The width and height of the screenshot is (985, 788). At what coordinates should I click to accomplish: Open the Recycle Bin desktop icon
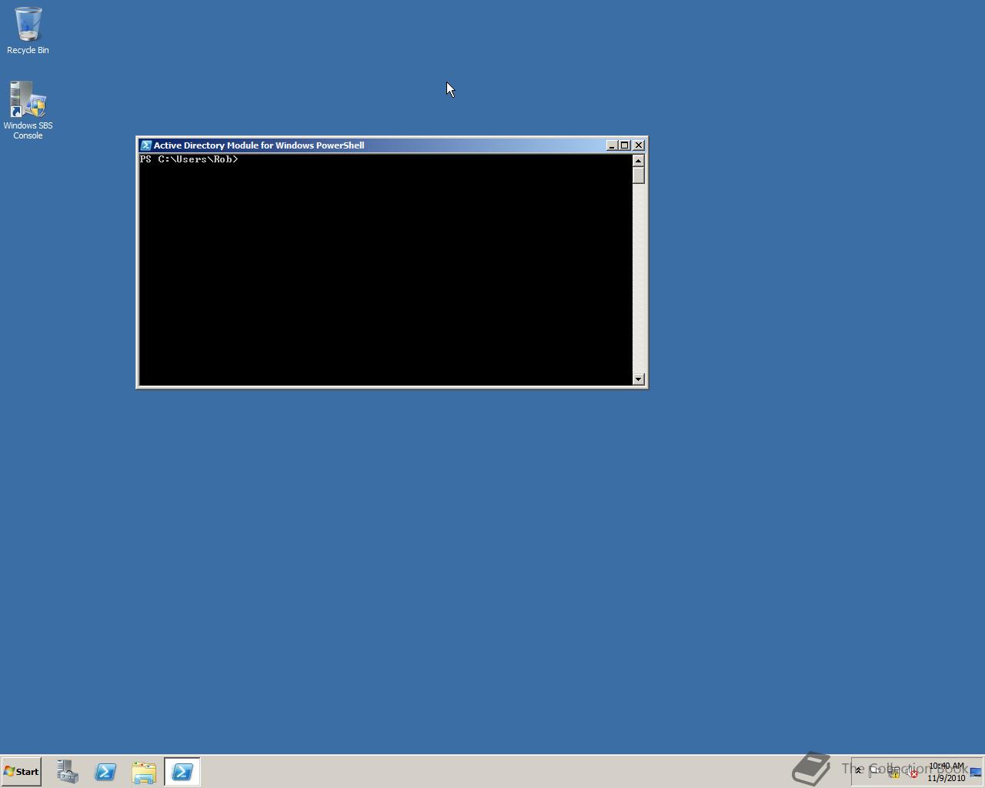[x=28, y=31]
